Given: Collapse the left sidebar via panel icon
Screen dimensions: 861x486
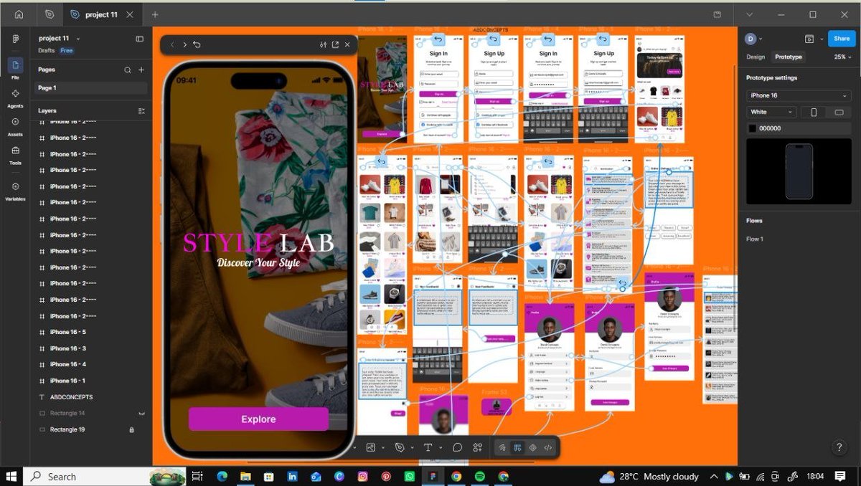Looking at the screenshot, I should 139,39.
